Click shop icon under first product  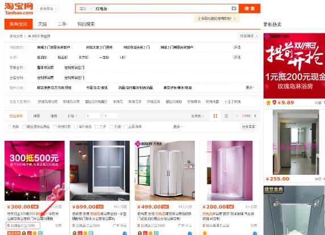[x=9, y=225]
